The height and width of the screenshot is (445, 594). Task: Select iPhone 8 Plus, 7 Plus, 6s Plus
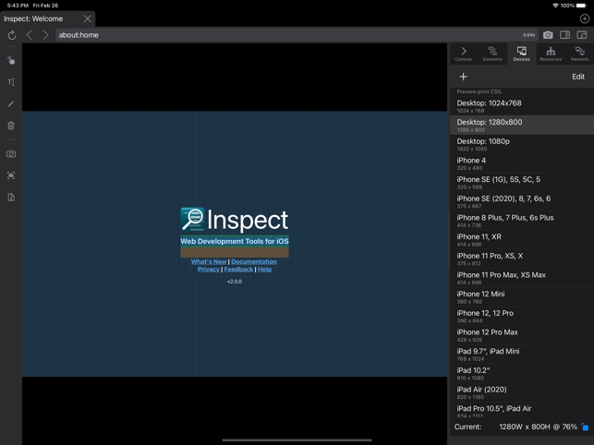click(x=522, y=221)
